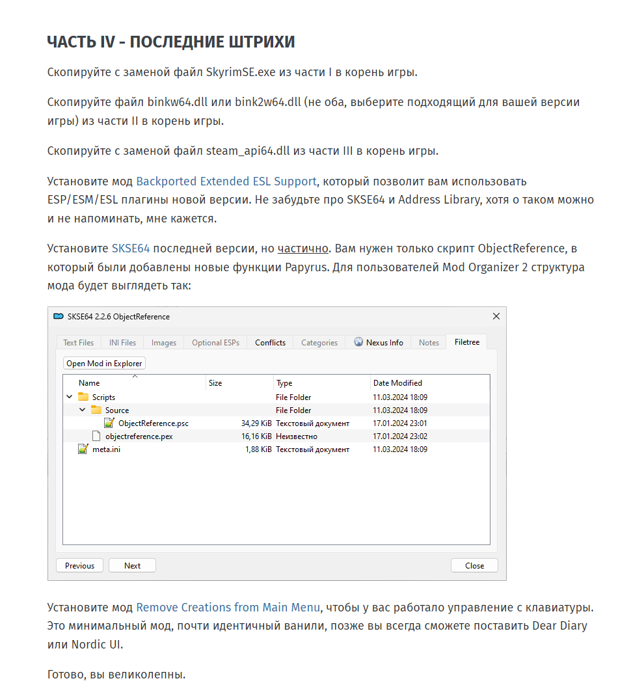644x696 pixels.
Task: Click the 34,29 KiB size cell
Action: pyautogui.click(x=256, y=423)
